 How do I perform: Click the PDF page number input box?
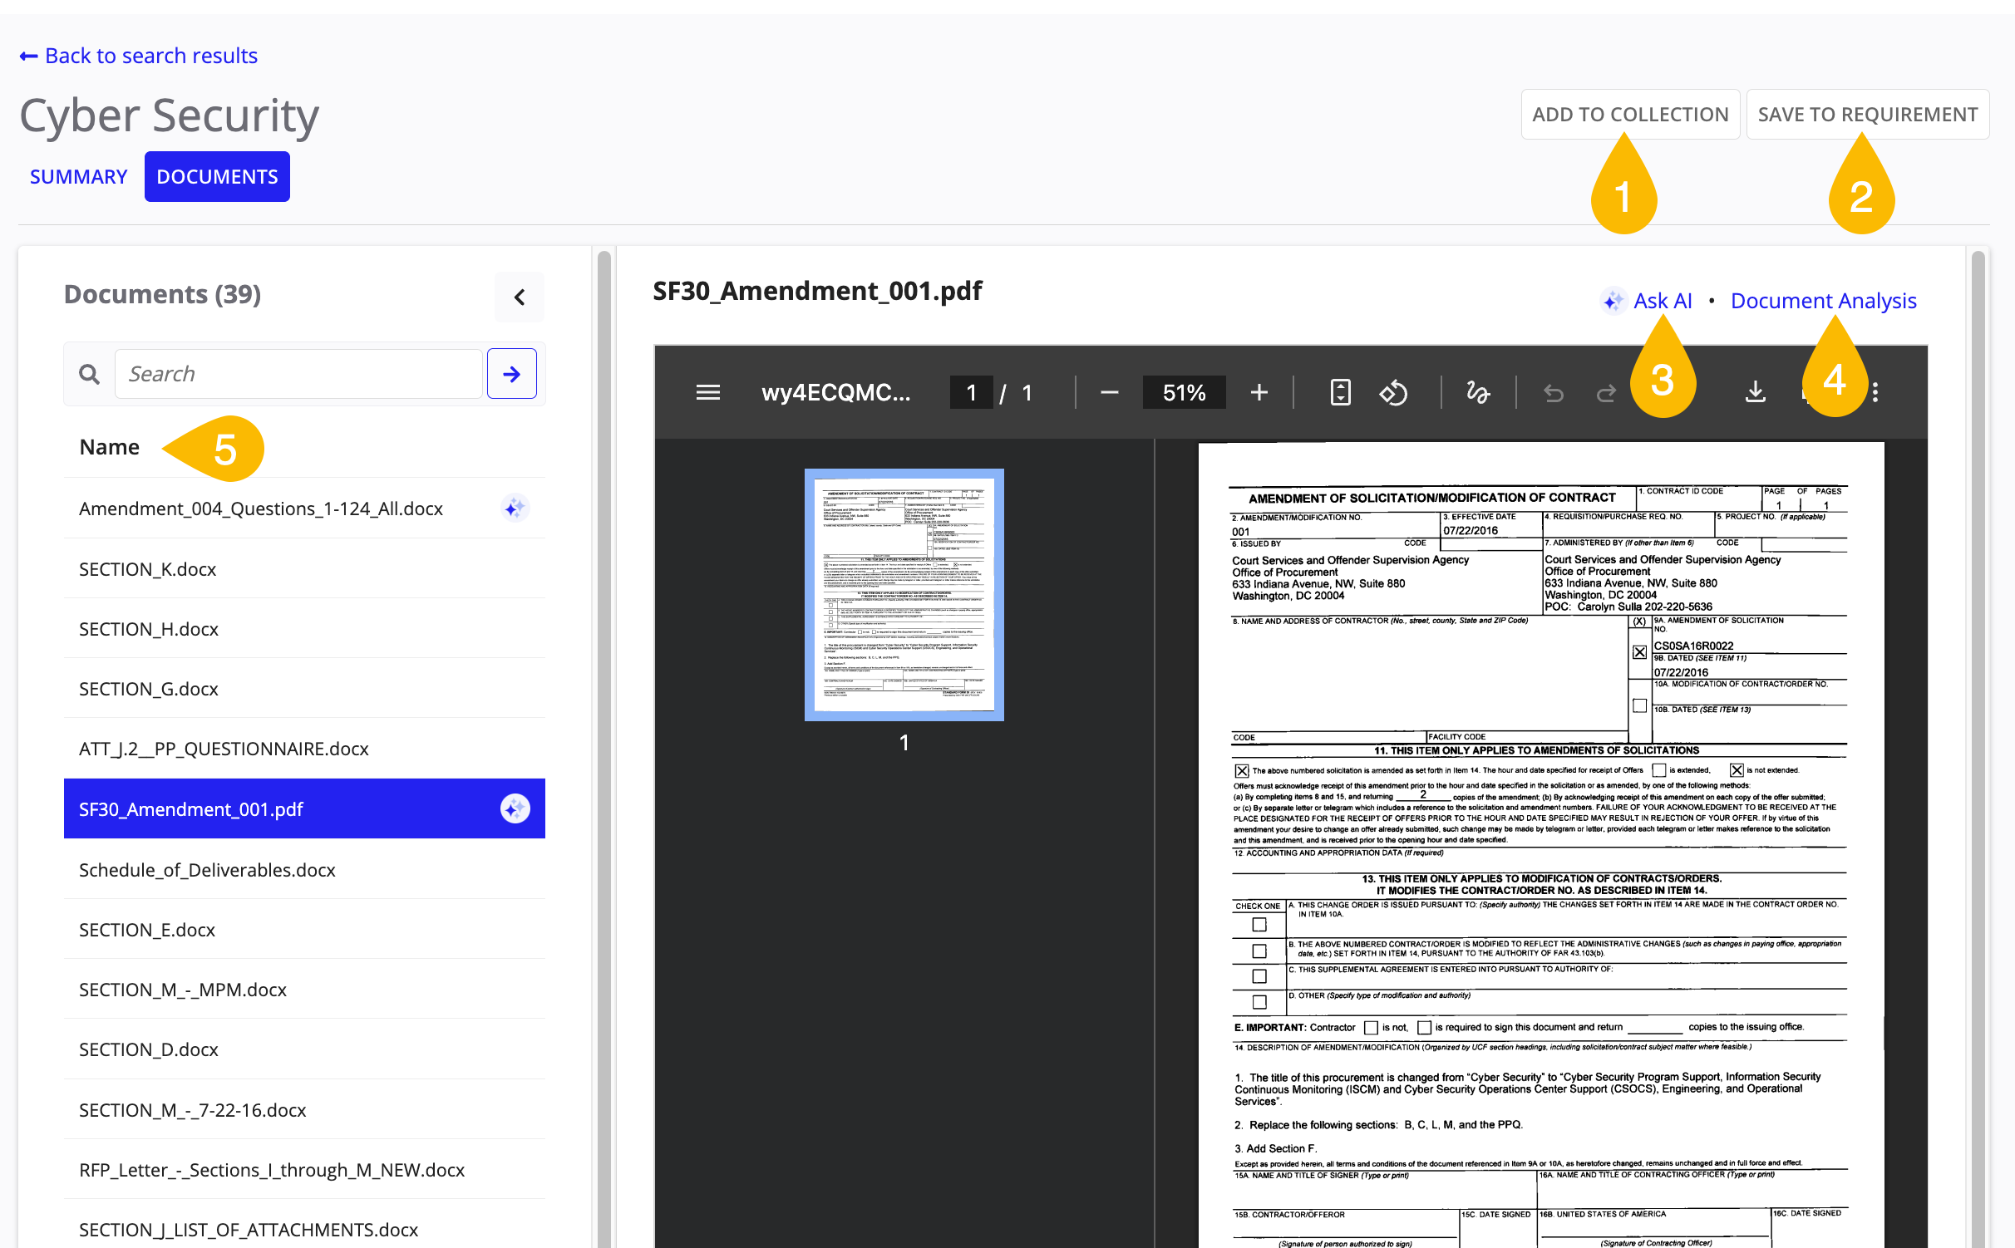click(x=971, y=392)
